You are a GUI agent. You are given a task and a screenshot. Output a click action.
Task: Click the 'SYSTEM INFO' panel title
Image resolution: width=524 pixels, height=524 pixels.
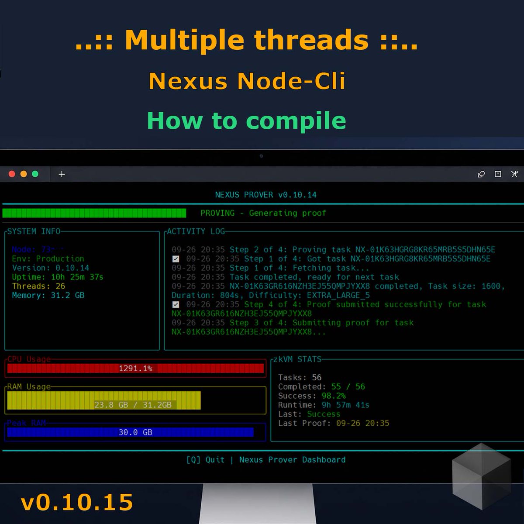[34, 231]
